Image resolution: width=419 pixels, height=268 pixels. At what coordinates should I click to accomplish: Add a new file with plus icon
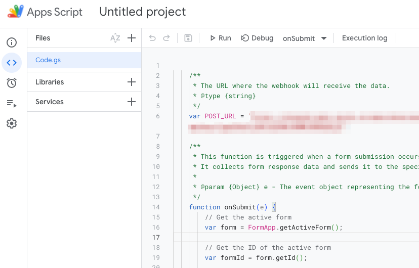[132, 38]
